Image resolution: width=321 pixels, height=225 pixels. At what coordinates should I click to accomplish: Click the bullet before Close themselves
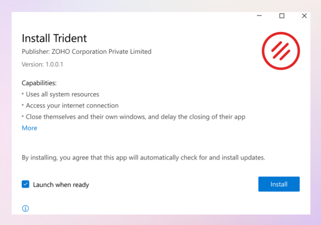tap(23, 116)
